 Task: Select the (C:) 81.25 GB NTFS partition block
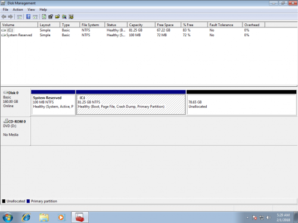(131, 103)
